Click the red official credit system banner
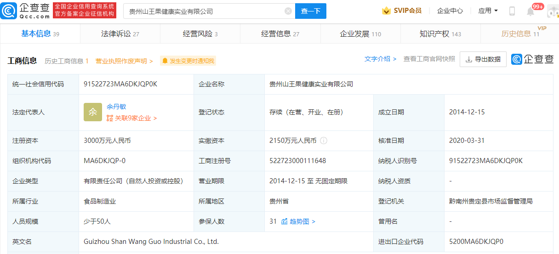 click(85, 11)
